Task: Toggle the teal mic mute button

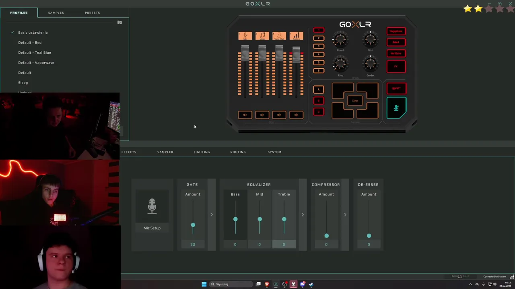Action: pyautogui.click(x=396, y=108)
